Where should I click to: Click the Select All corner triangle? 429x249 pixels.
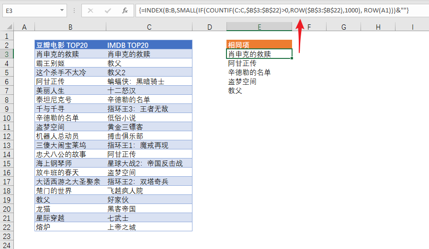click(7, 27)
